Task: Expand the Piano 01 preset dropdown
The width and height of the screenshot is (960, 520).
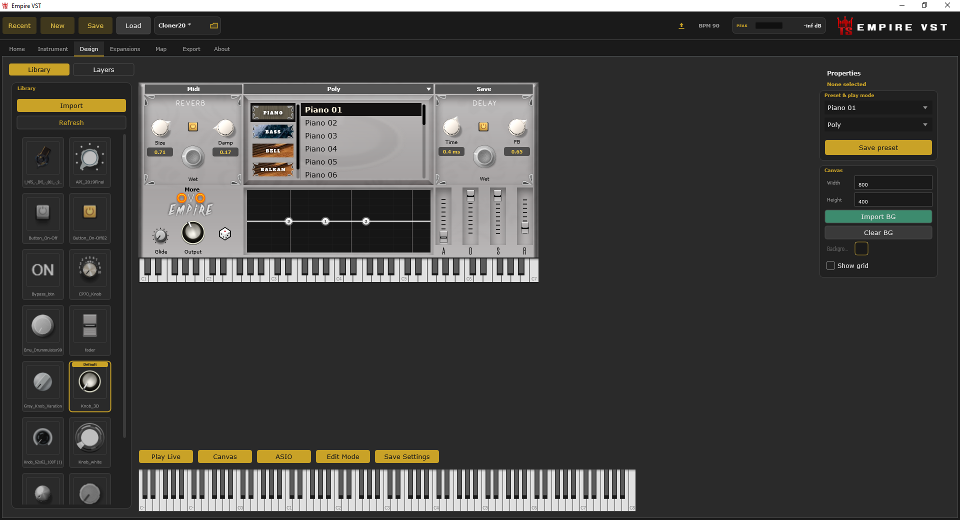Action: (x=878, y=107)
